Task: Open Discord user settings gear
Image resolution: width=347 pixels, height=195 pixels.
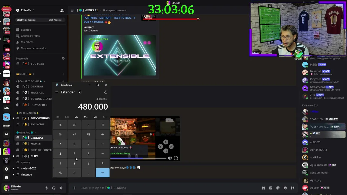Action: click(x=61, y=188)
